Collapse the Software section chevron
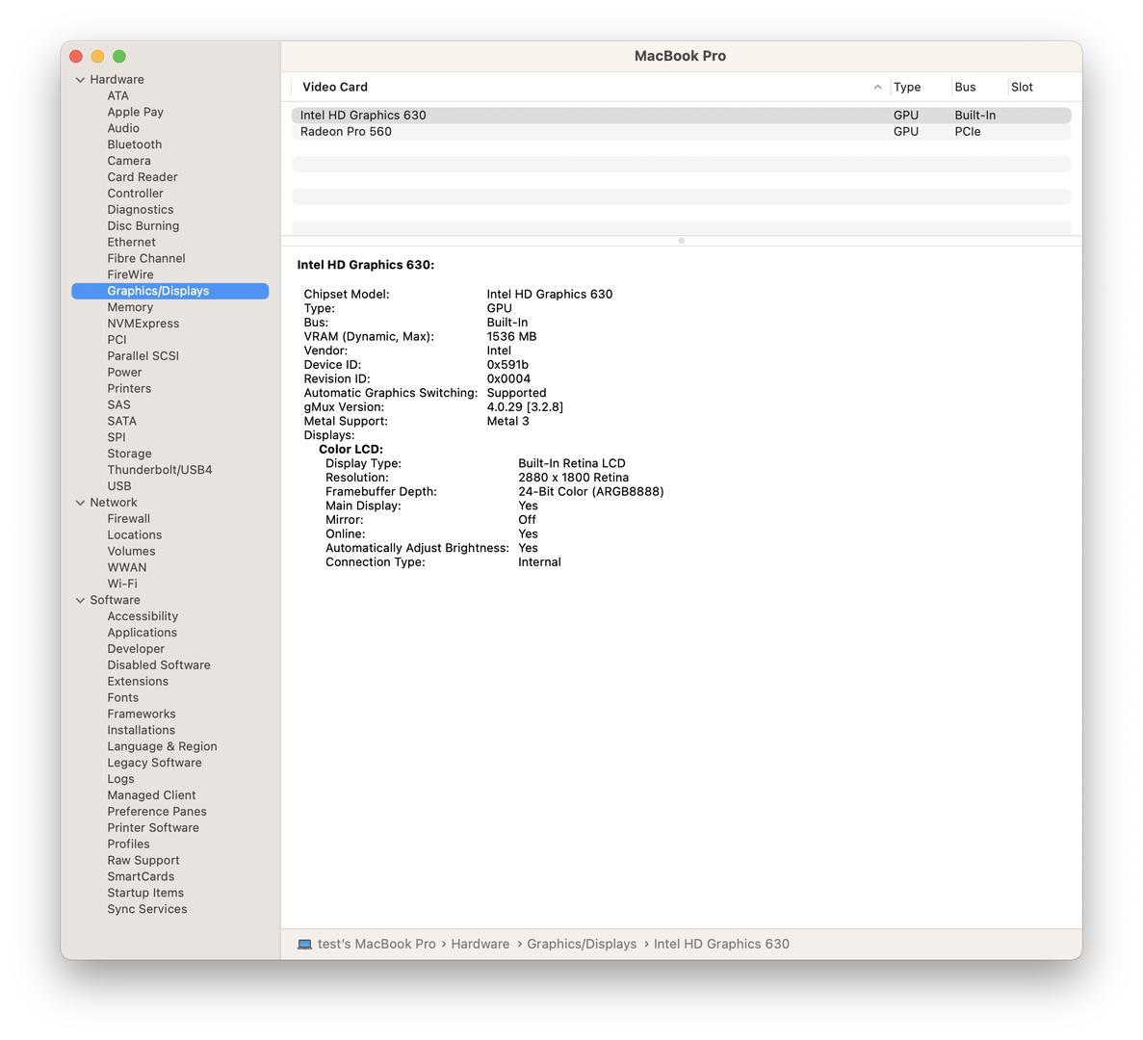The height and width of the screenshot is (1040, 1143). click(80, 601)
